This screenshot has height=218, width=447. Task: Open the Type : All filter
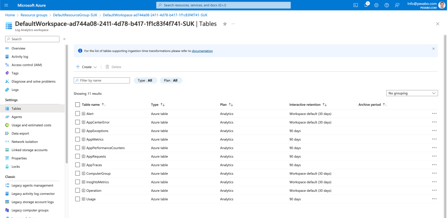click(145, 81)
